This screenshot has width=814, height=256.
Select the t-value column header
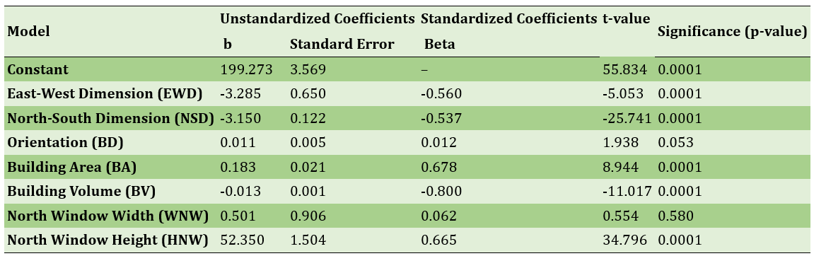tap(627, 19)
